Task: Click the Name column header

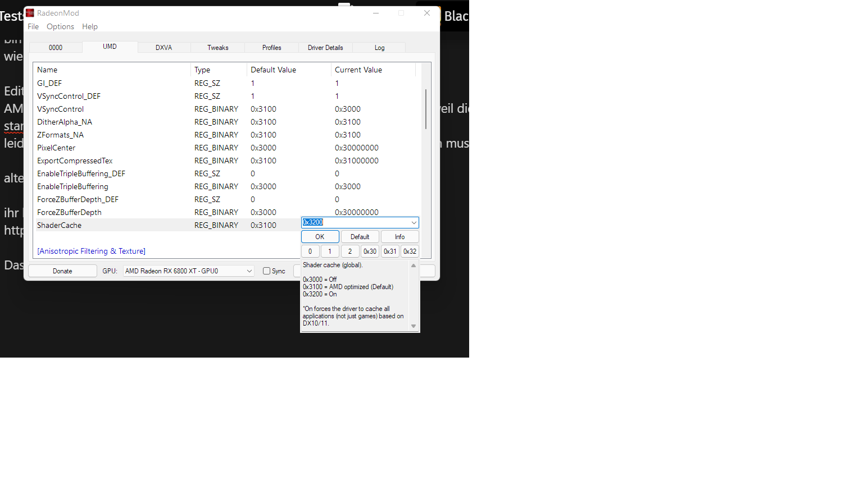Action: coord(112,70)
